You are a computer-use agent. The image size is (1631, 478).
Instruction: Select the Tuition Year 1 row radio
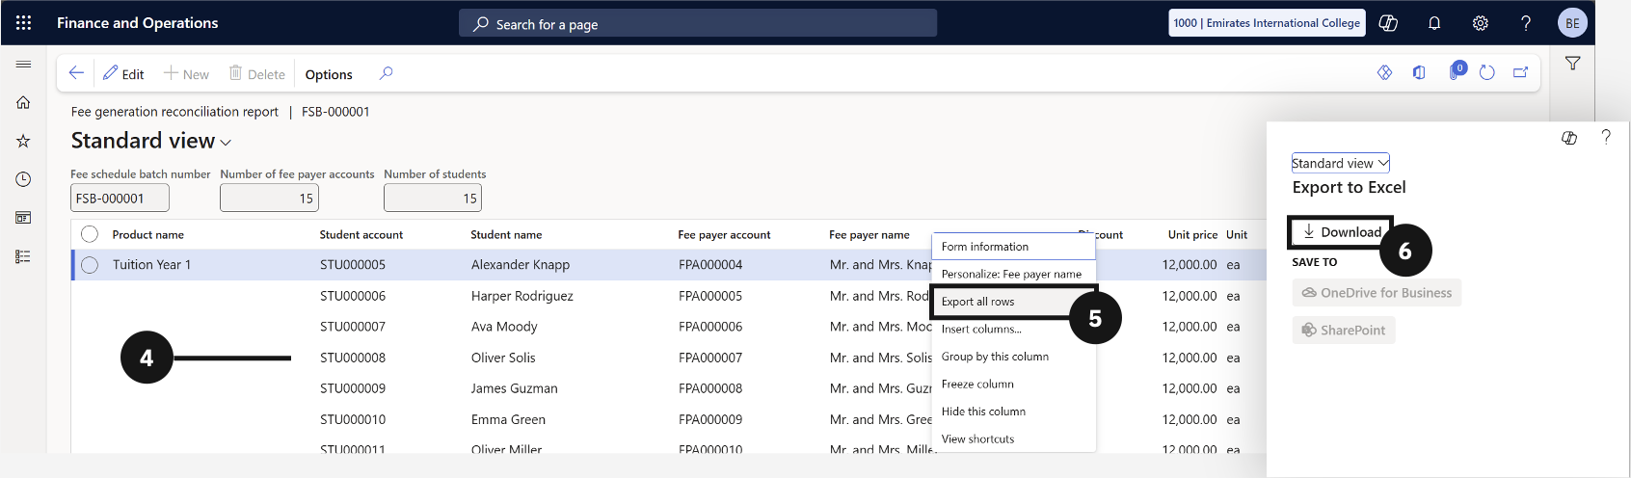tap(90, 265)
